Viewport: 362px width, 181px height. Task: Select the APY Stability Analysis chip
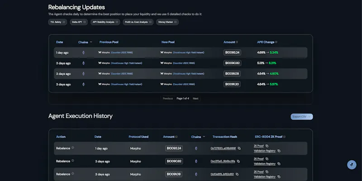(x=105, y=22)
